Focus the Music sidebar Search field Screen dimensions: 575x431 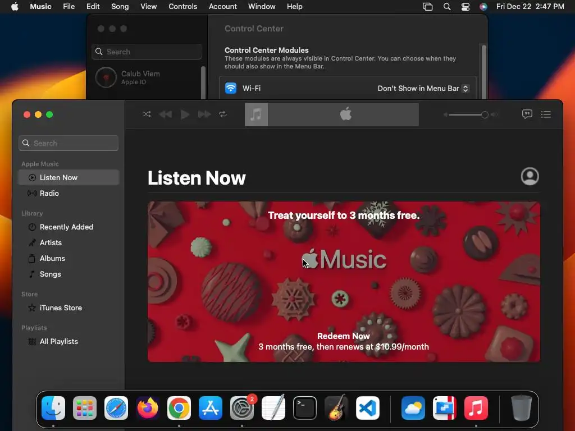69,143
